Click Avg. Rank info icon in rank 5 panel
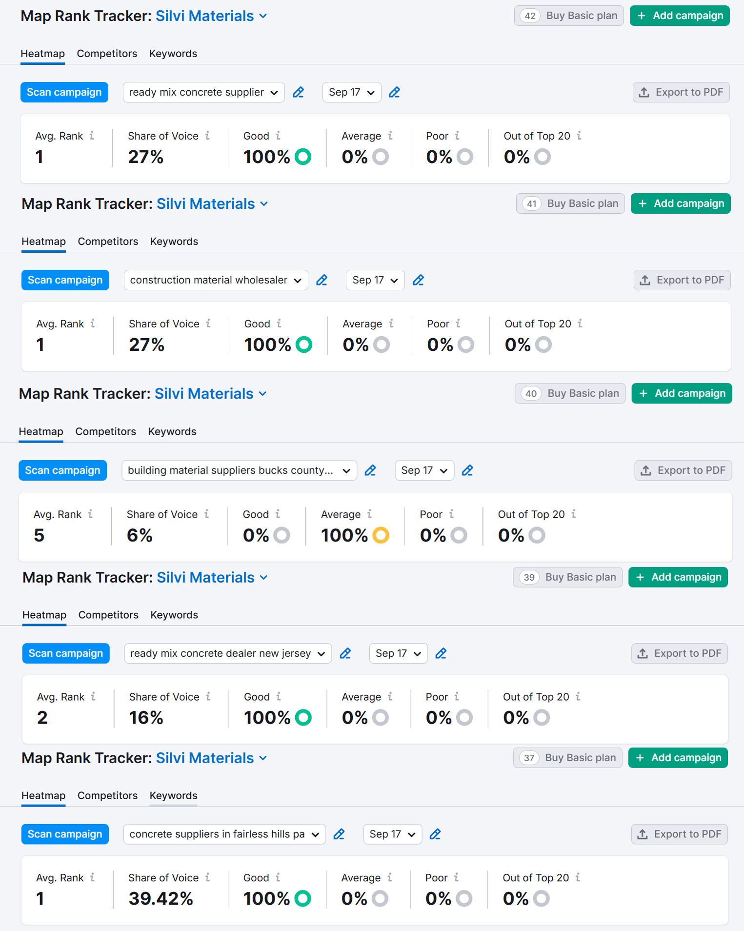Screen dimensions: 744x931 pyautogui.click(x=90, y=514)
